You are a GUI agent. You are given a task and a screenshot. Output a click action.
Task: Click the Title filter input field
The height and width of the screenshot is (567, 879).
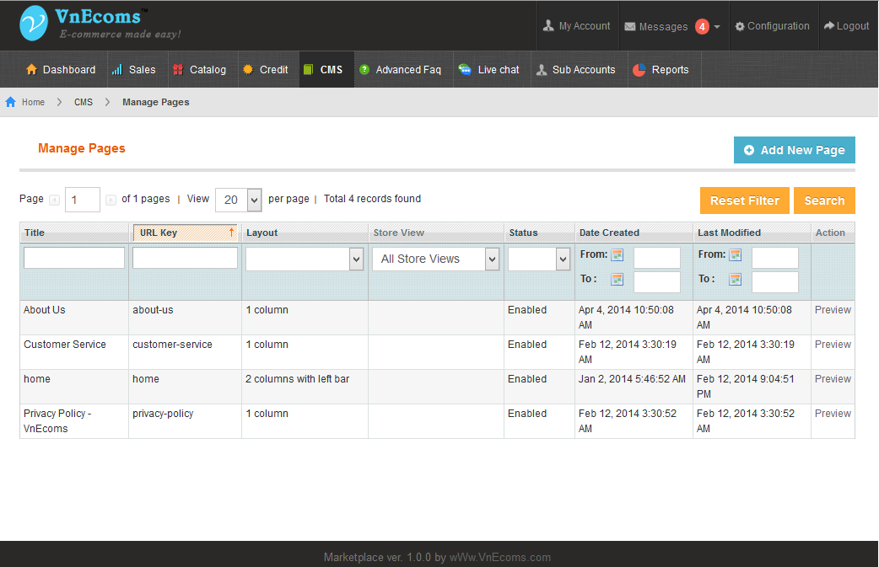pyautogui.click(x=74, y=258)
